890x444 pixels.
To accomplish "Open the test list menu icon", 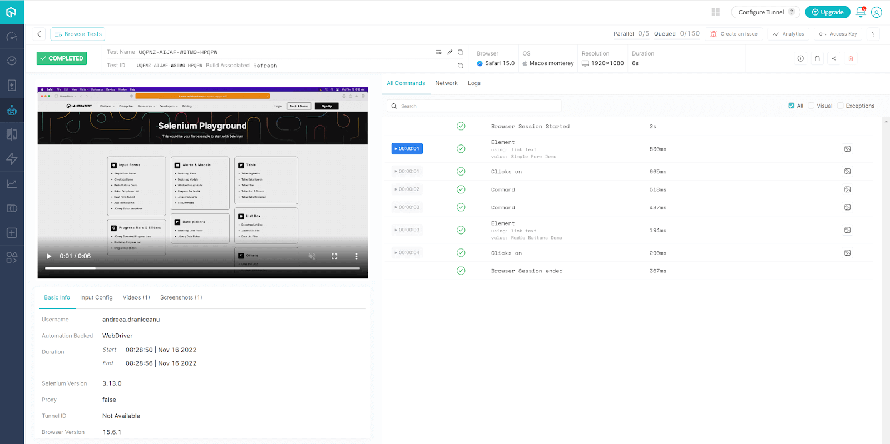I will [x=438, y=52].
